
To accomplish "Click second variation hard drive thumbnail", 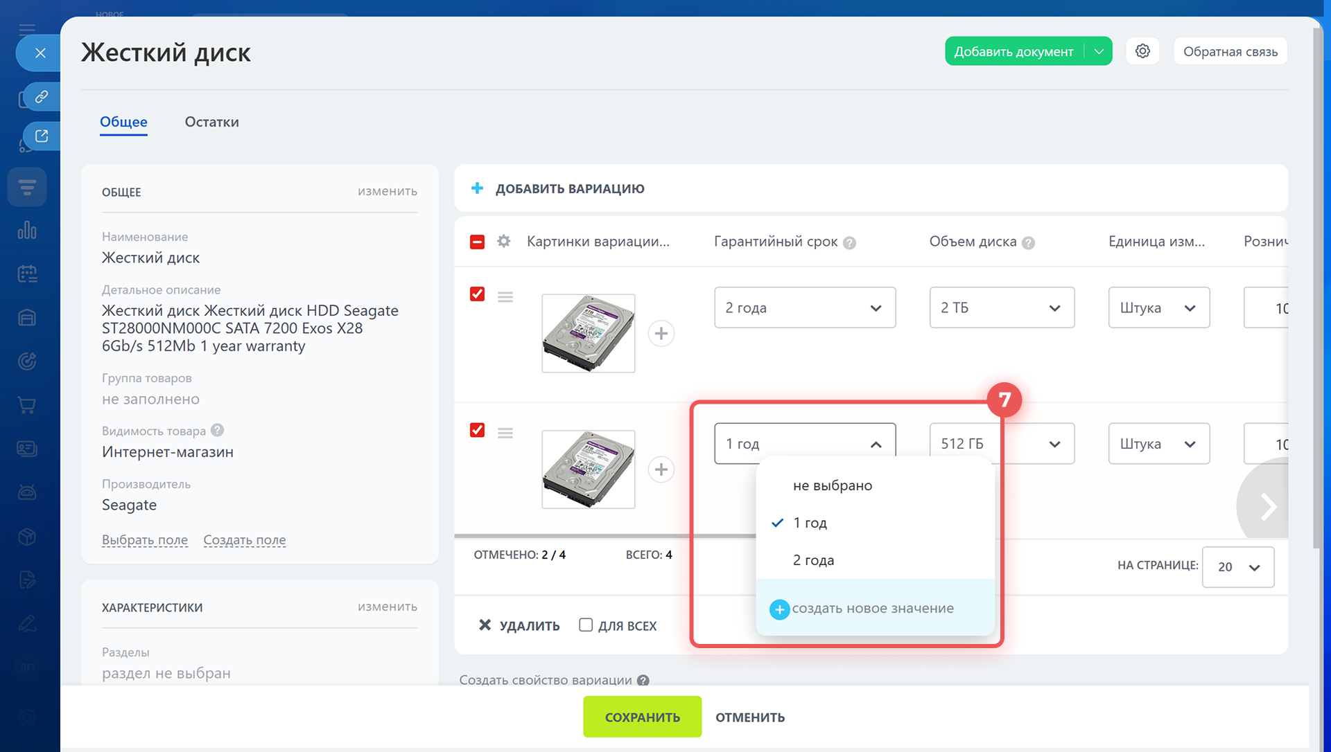I will 588,469.
